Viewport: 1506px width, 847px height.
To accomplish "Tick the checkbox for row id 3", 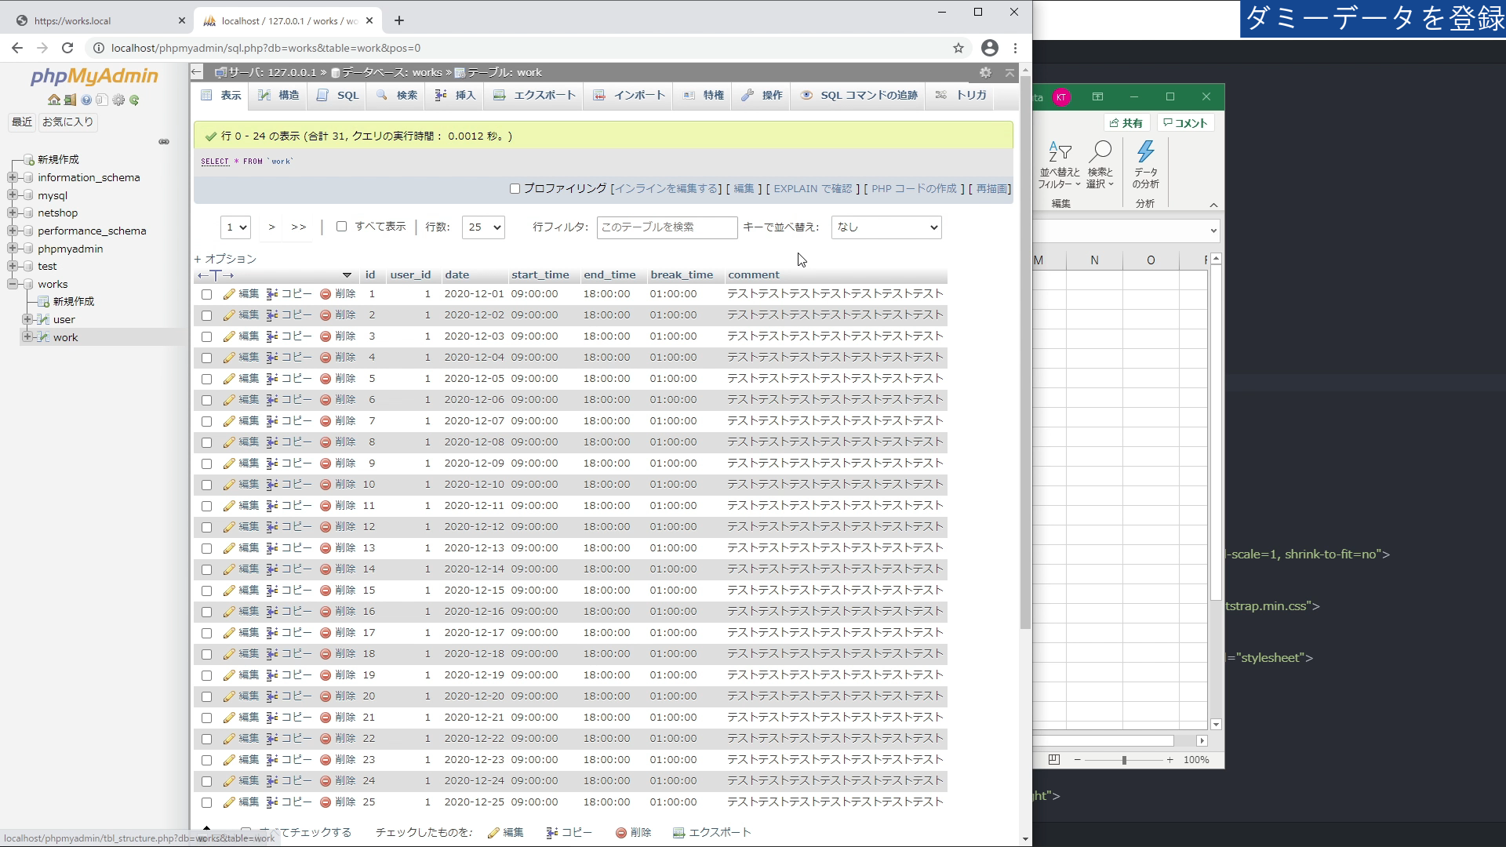I will tap(207, 337).
